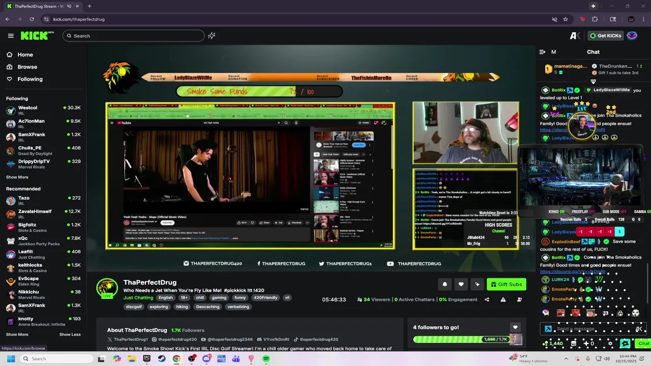Click the streamer avatar with LIVE badge

click(x=107, y=288)
